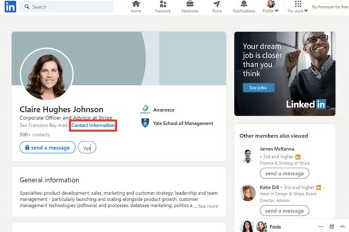Expand General information with See more
The width and height of the screenshot is (349, 232).
pos(208,206)
